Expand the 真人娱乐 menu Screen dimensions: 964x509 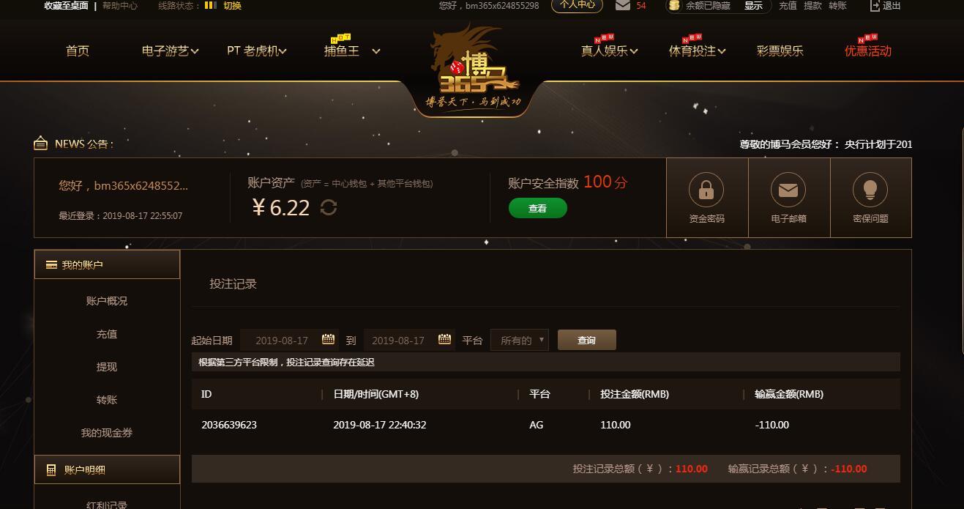tap(609, 51)
